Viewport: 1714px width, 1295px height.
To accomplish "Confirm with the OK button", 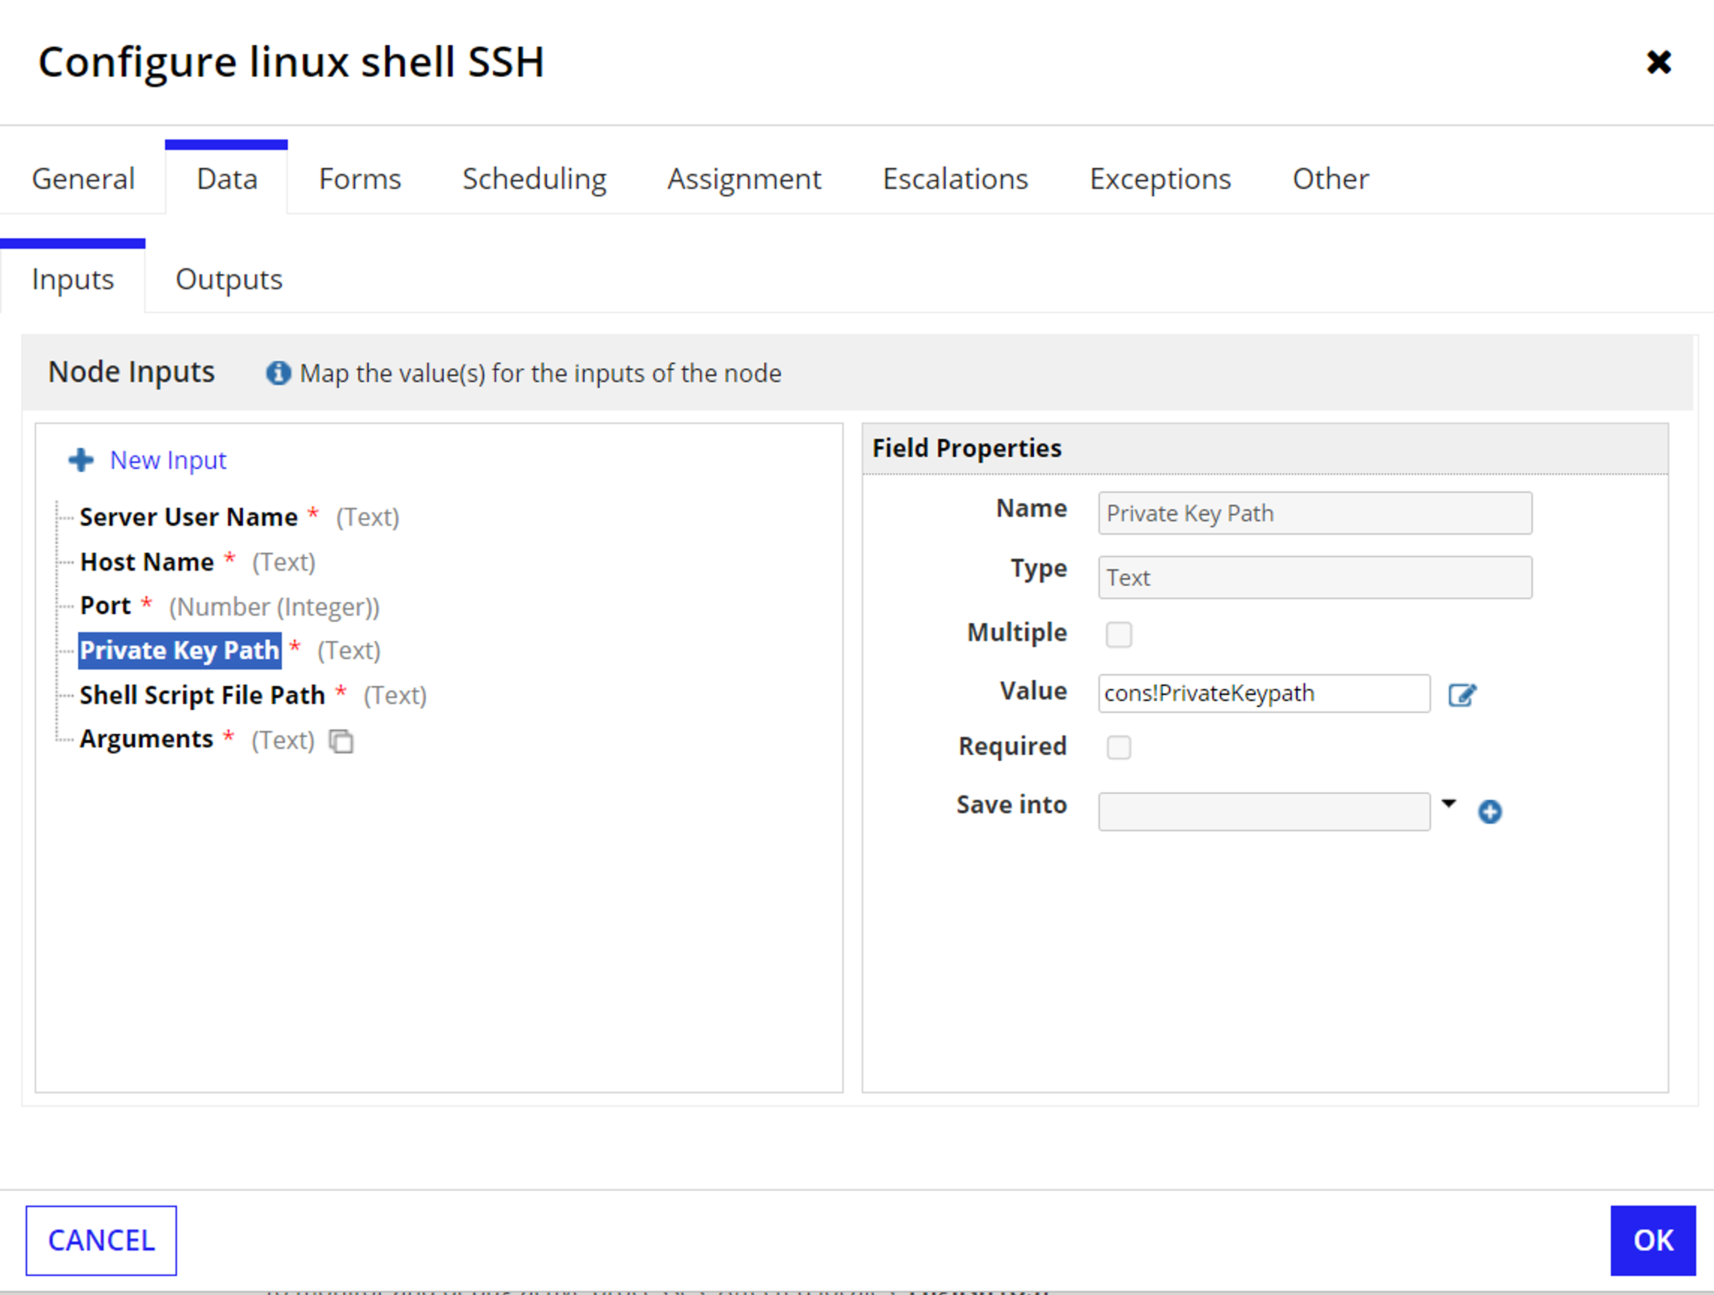I will tap(1653, 1240).
